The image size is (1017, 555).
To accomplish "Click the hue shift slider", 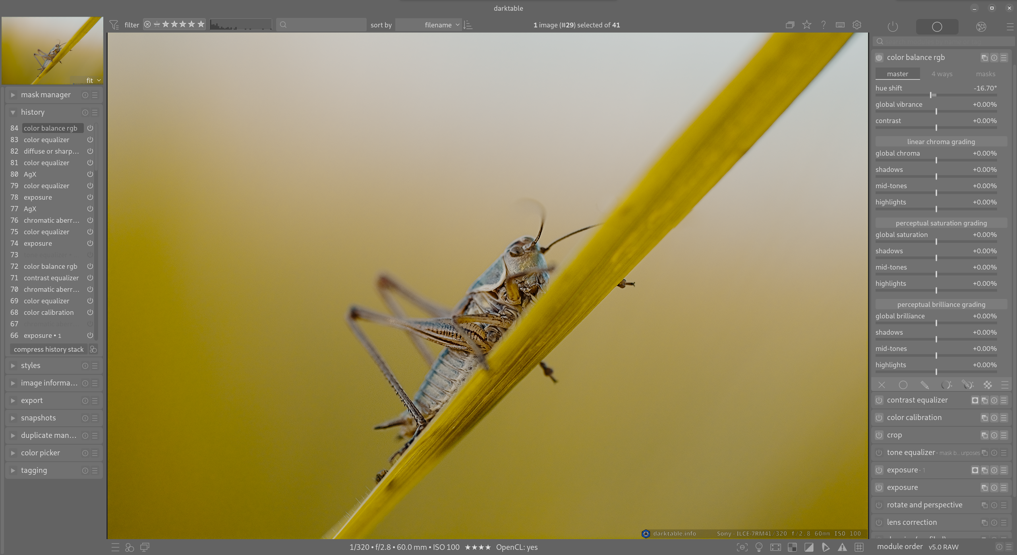I will coord(936,95).
